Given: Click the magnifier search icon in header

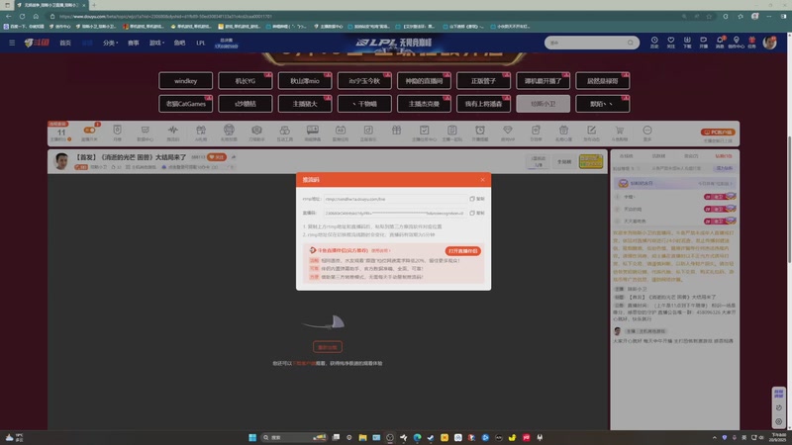Looking at the screenshot, I should coord(631,43).
